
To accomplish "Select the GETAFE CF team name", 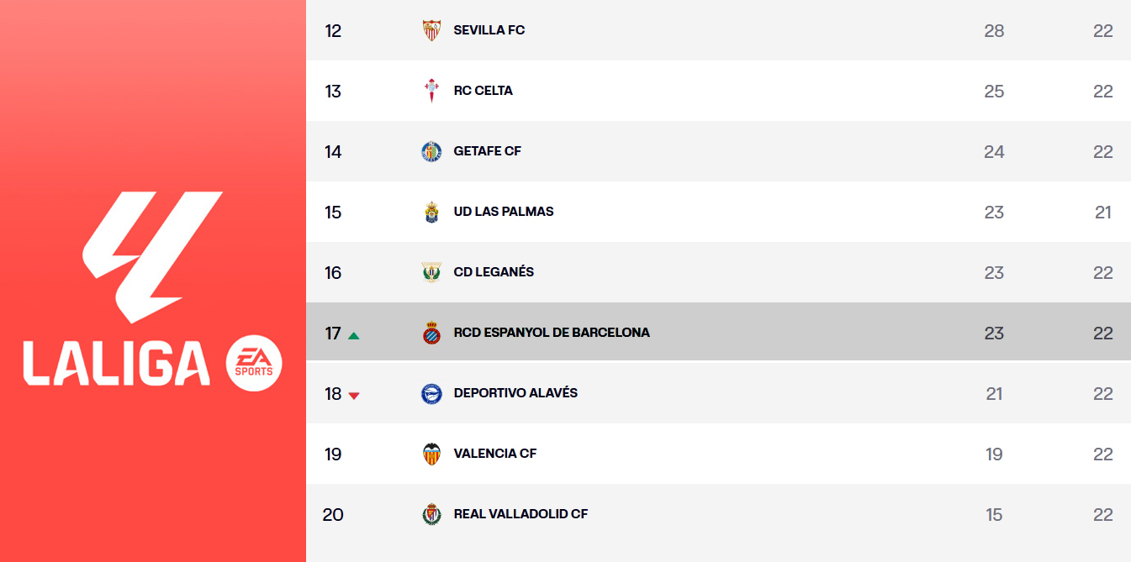I will (x=488, y=151).
